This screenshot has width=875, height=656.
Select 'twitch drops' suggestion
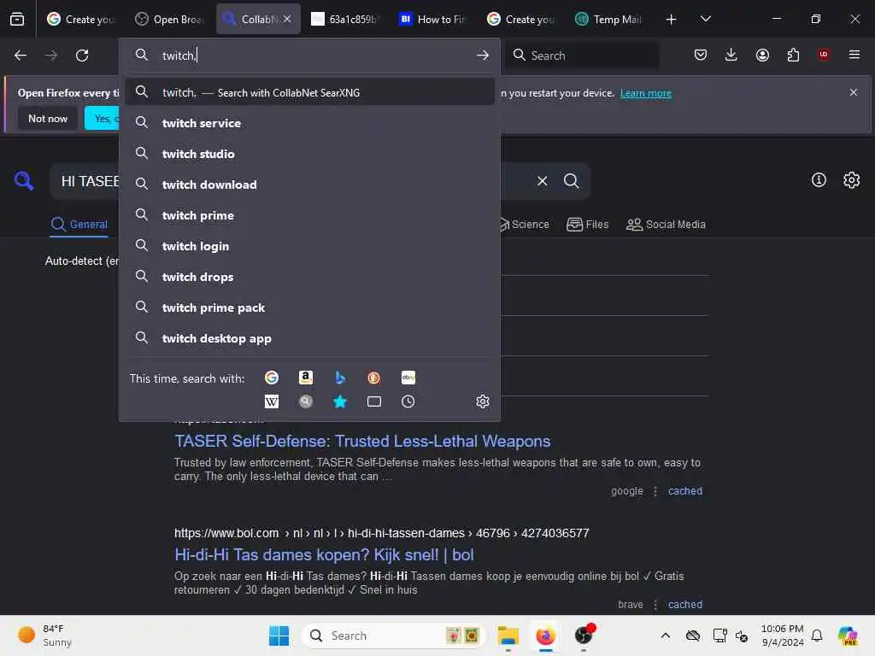tap(309, 277)
